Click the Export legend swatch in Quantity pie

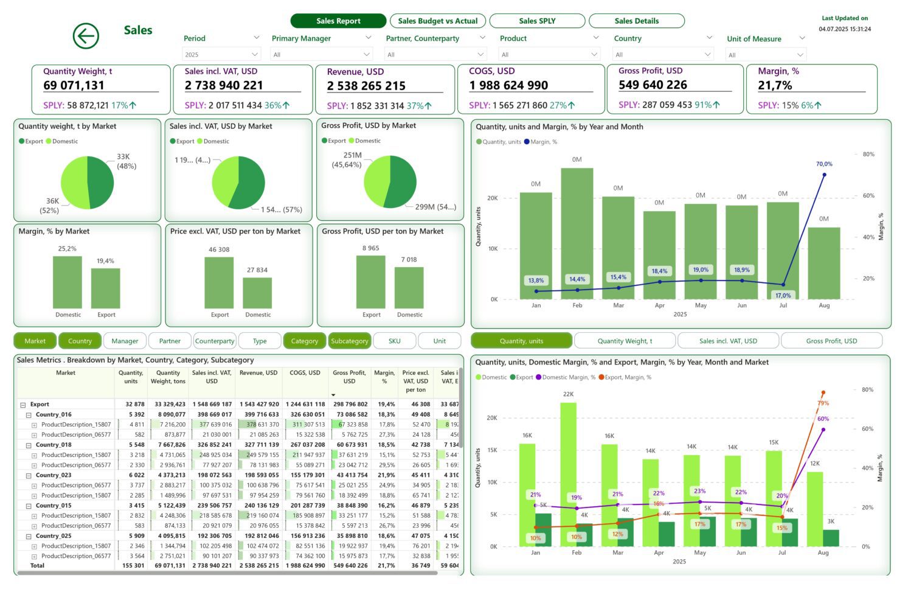click(x=22, y=142)
